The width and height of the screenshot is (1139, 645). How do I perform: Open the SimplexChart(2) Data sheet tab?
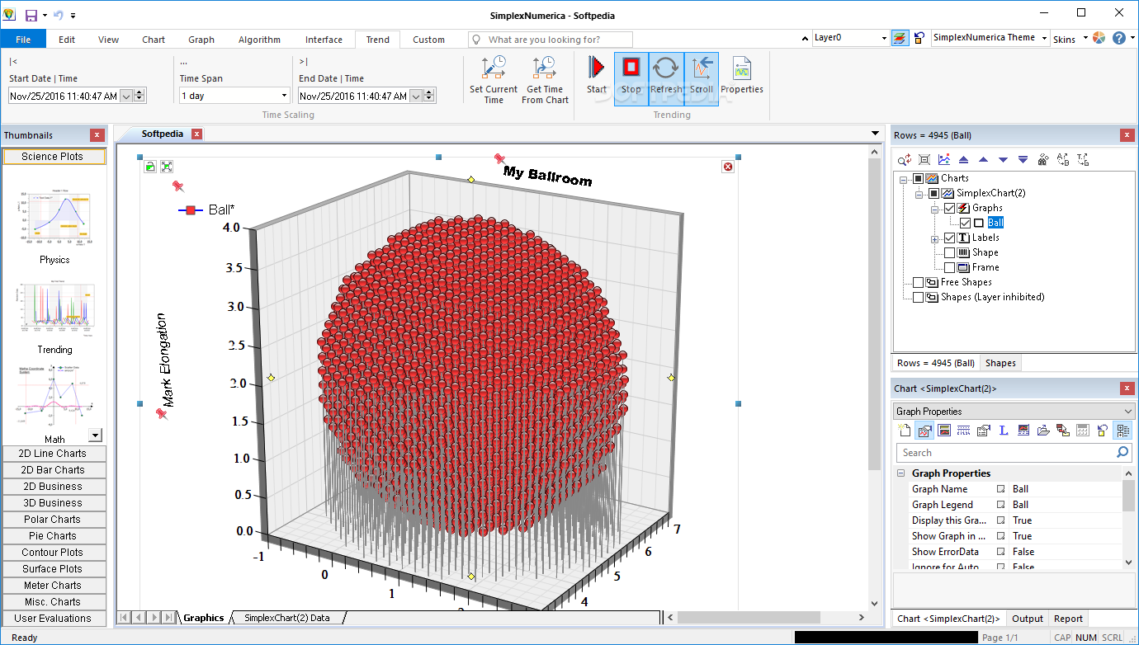[286, 618]
